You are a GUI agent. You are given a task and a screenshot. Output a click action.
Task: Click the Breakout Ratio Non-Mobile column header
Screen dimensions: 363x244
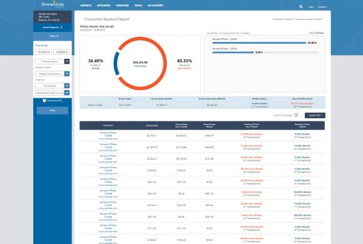tap(252, 126)
